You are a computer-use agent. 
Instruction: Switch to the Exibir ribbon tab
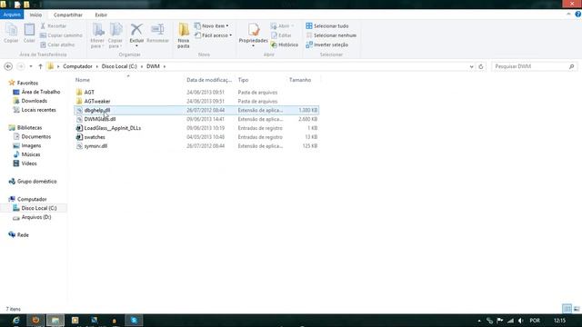pyautogui.click(x=101, y=15)
